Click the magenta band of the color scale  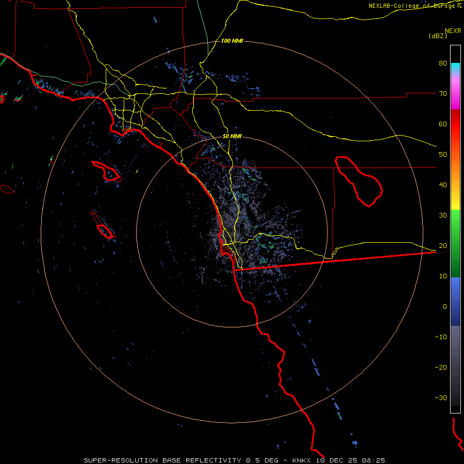tap(455, 95)
